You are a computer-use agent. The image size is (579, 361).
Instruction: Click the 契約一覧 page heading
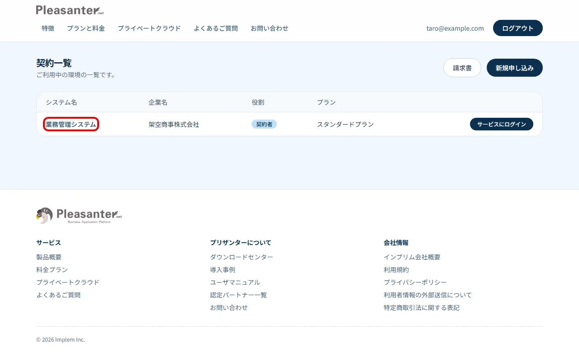(x=54, y=63)
